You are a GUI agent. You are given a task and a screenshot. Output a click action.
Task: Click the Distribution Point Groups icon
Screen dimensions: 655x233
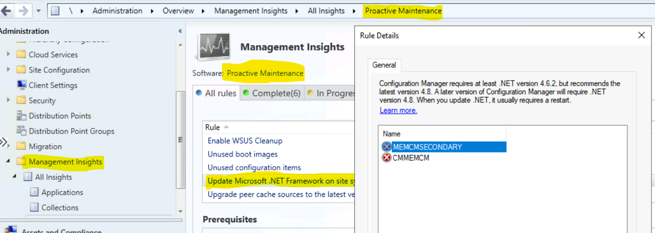(21, 131)
